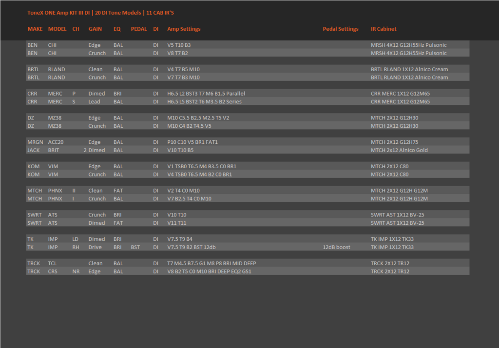This screenshot has height=348, width=499.
Task: Select cell 'V7 B2.5 T4 C0 M10'
Action: (190, 199)
